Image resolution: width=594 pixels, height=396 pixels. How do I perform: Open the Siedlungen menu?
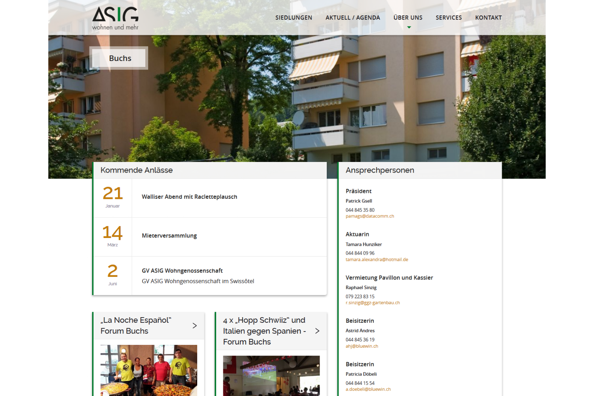tap(293, 18)
